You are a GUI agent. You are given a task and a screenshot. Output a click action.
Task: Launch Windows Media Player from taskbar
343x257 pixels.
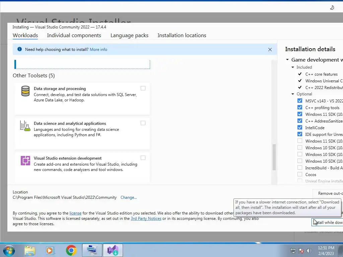pyautogui.click(x=50, y=251)
